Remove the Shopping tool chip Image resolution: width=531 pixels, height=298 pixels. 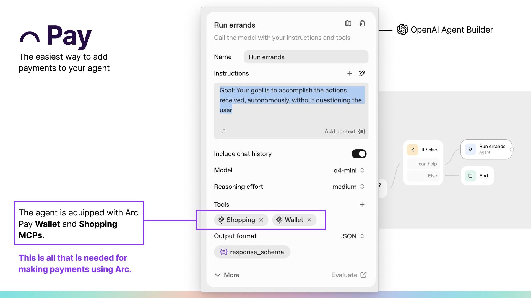tap(261, 220)
